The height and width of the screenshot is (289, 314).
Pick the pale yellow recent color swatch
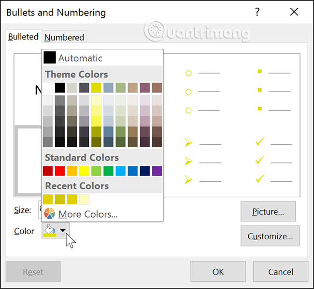pyautogui.click(x=84, y=199)
